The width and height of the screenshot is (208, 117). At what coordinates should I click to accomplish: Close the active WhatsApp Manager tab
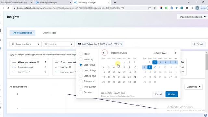pyautogui.click(x=109, y=2)
